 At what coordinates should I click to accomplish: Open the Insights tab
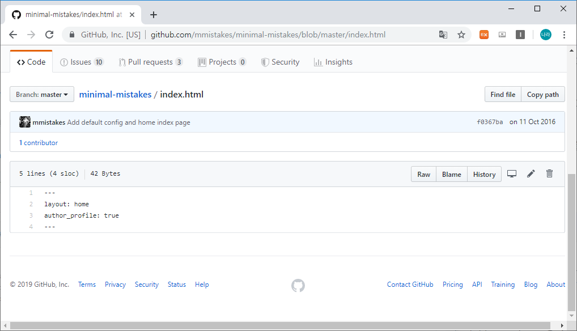click(333, 62)
